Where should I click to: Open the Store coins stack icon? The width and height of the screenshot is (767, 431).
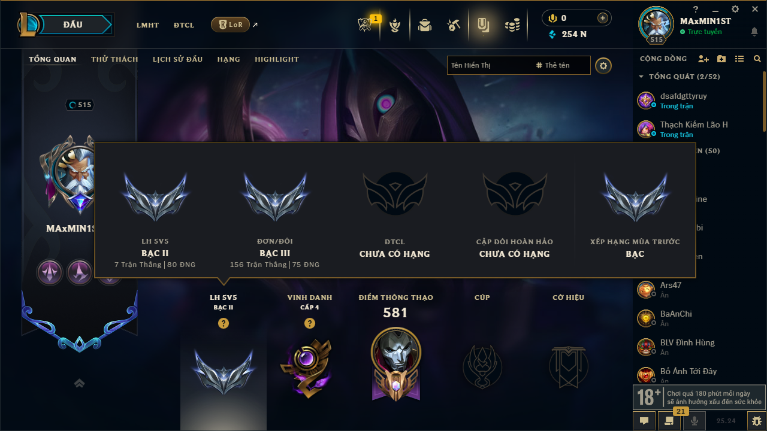512,25
